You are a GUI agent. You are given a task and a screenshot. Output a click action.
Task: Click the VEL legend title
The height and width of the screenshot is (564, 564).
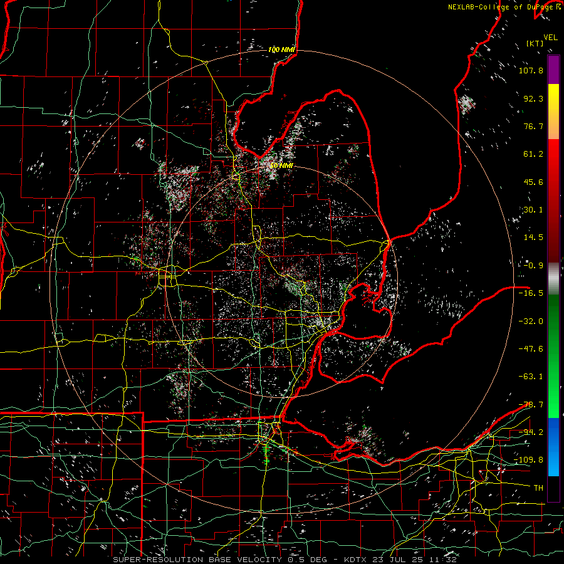[x=550, y=38]
